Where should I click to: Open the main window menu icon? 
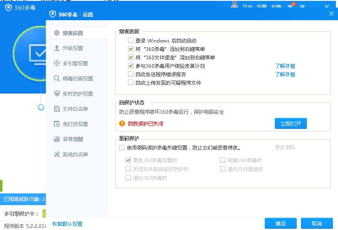[303, 6]
